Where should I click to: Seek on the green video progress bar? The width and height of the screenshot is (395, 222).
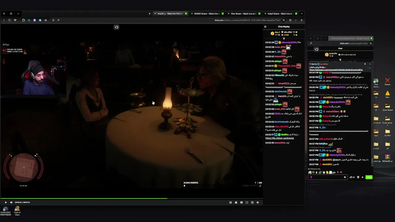point(131,198)
